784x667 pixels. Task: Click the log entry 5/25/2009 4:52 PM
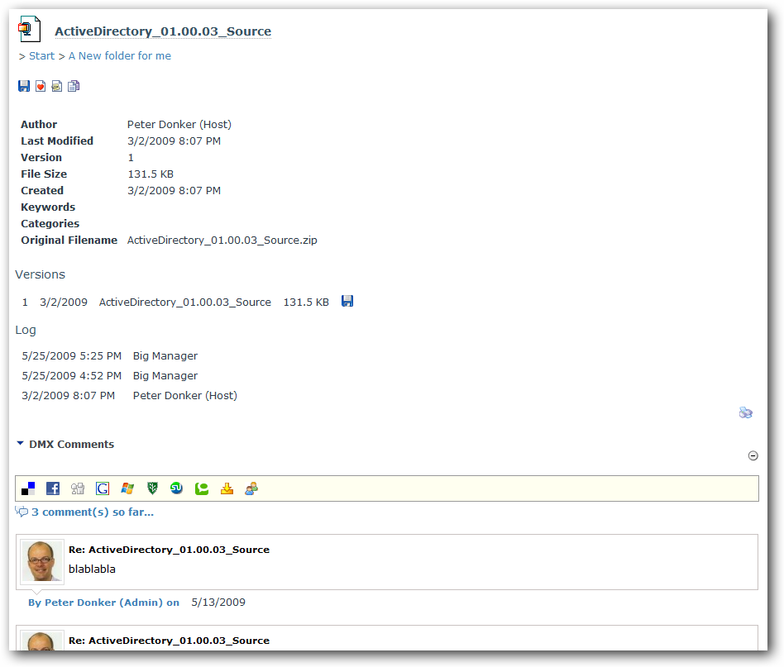point(71,376)
